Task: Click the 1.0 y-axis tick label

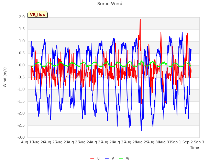Action: pyautogui.click(x=22, y=41)
